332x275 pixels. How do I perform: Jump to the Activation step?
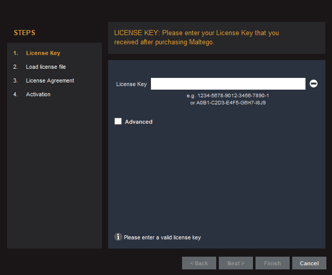(x=38, y=94)
